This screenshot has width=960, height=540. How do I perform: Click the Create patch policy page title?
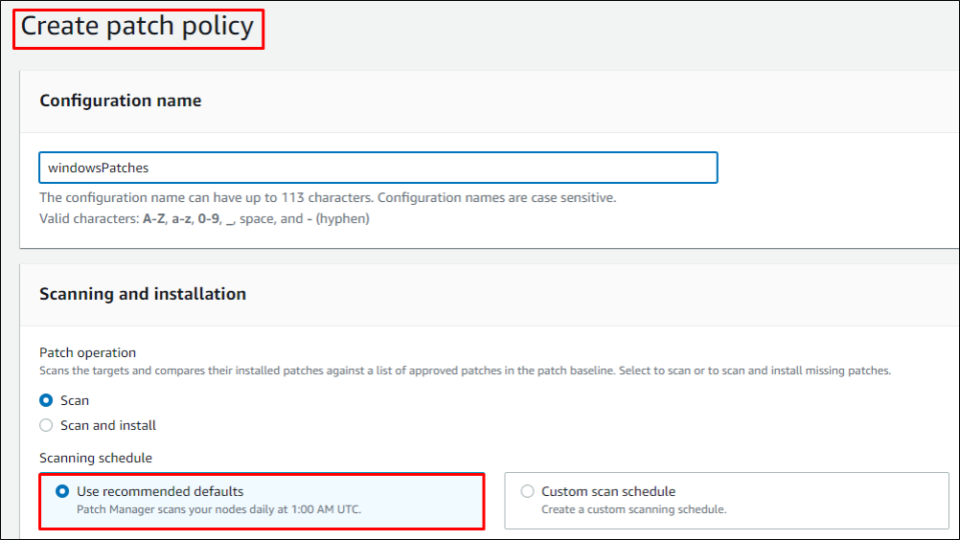click(138, 27)
